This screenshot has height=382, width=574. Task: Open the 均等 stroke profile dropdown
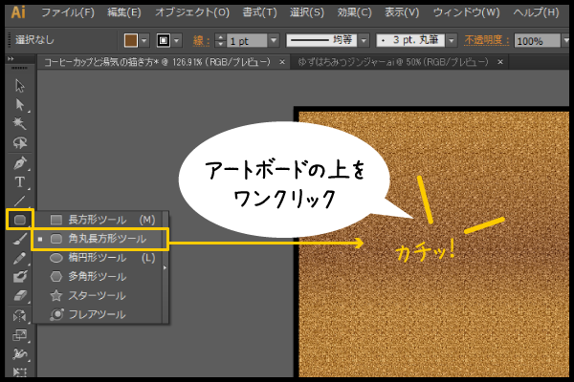point(363,42)
